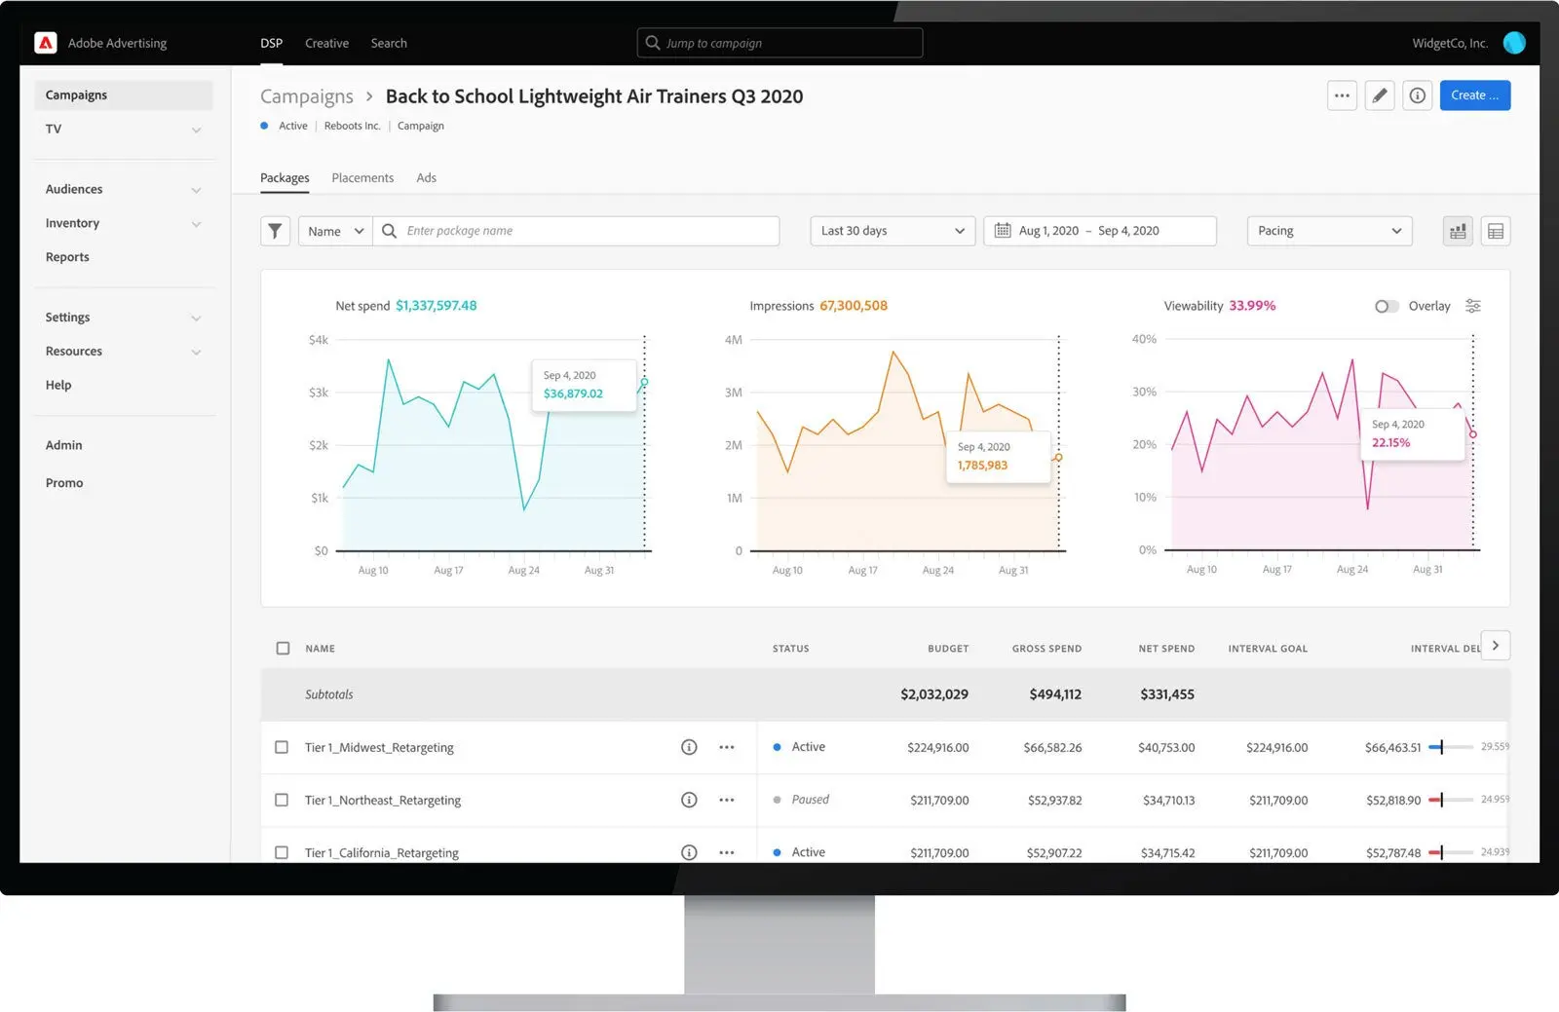Screen dimensions: 1559x1012
Task: Edit the campaign with the pencil icon
Action: point(1380,94)
